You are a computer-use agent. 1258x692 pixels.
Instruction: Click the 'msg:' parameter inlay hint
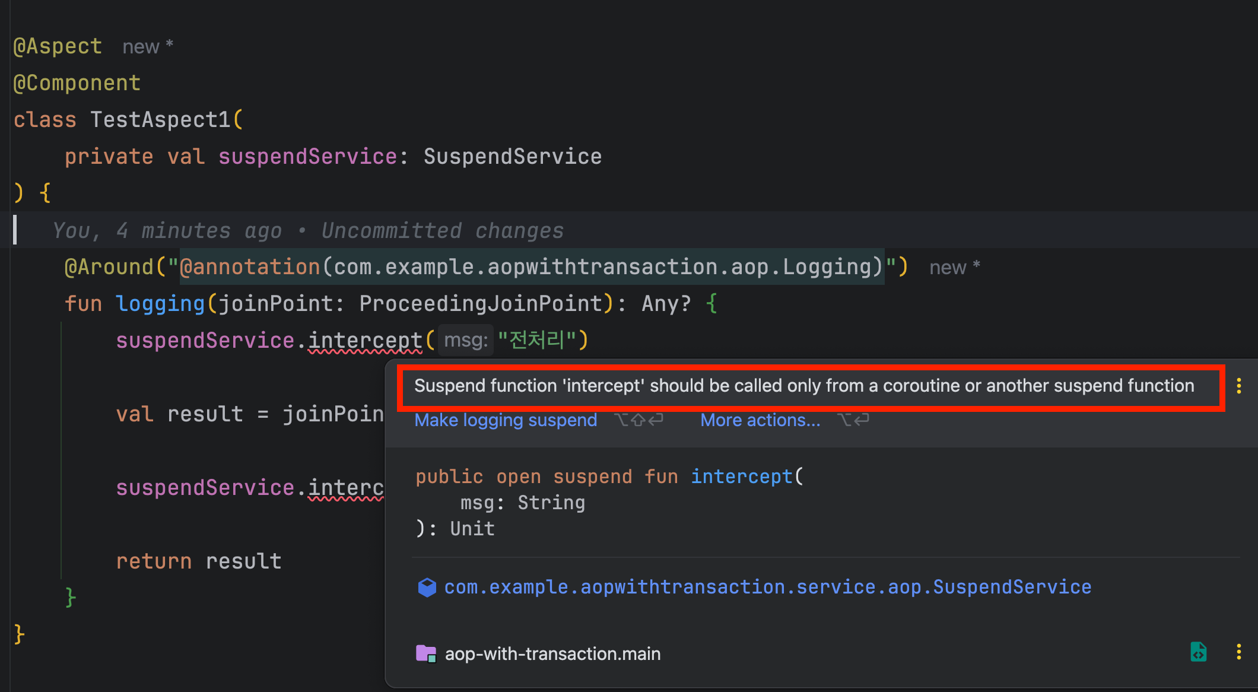[x=466, y=340]
